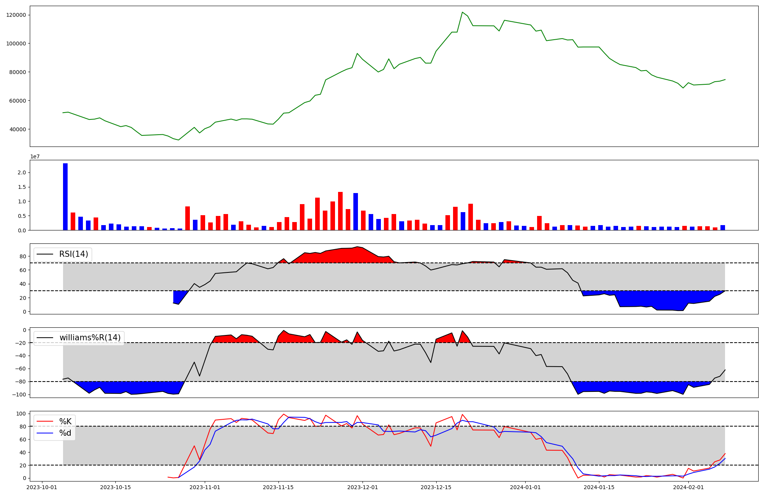This screenshot has height=496, width=764.
Task: Click the 40000 price axis tick label
Action: pyautogui.click(x=18, y=129)
